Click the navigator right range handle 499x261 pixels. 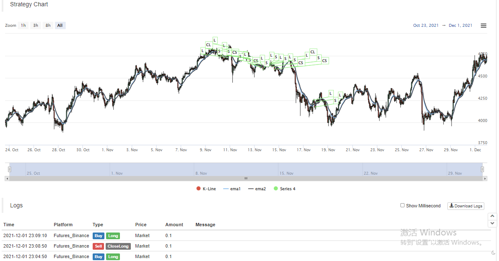[x=482, y=169]
